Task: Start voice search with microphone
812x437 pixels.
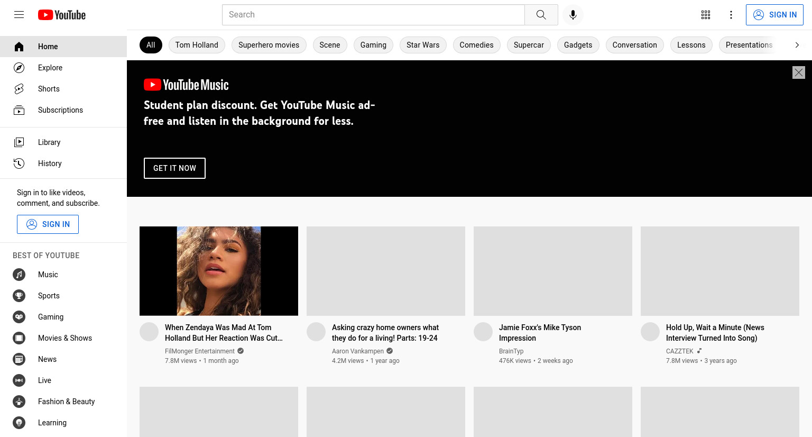Action: tap(573, 15)
